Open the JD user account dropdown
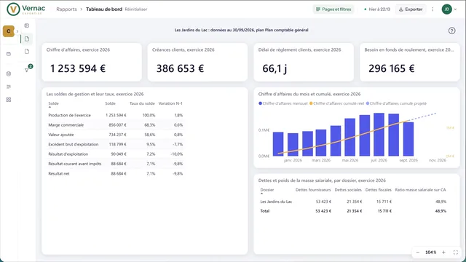Screen dimensions: 466x262 pos(449,9)
